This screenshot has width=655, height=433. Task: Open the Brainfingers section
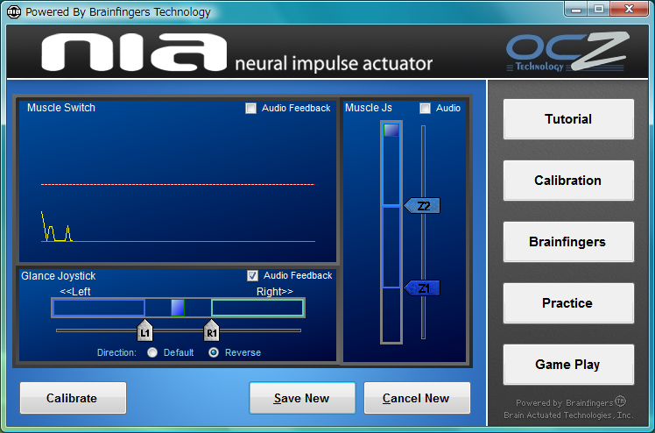coord(568,242)
